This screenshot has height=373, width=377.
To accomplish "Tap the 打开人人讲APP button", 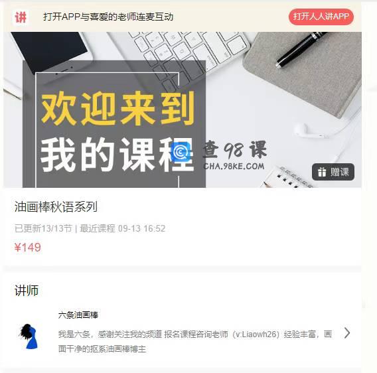I will 321,17.
